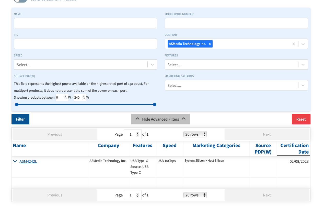
Task: Open the Speed select dropdown
Action: [86, 65]
